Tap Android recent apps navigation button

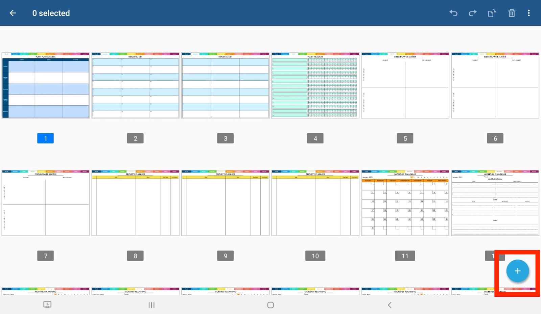[151, 305]
